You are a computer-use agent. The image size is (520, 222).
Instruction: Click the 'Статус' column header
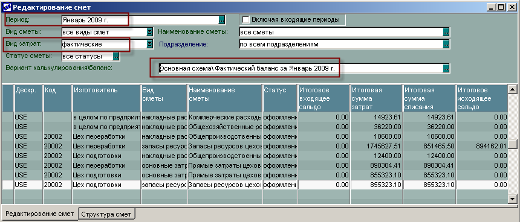280,98
